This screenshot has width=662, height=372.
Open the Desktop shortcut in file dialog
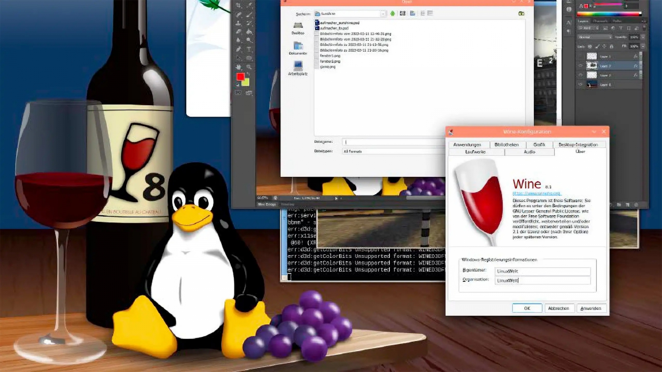pos(298,28)
